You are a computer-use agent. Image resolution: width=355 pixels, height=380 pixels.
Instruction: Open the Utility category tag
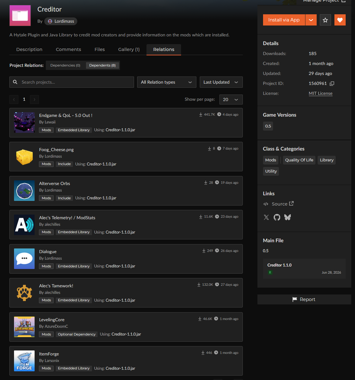[271, 171]
